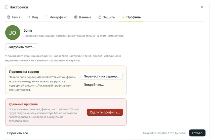Click the green JO profile avatar
Viewport: 210px width, 140px height.
(12, 33)
